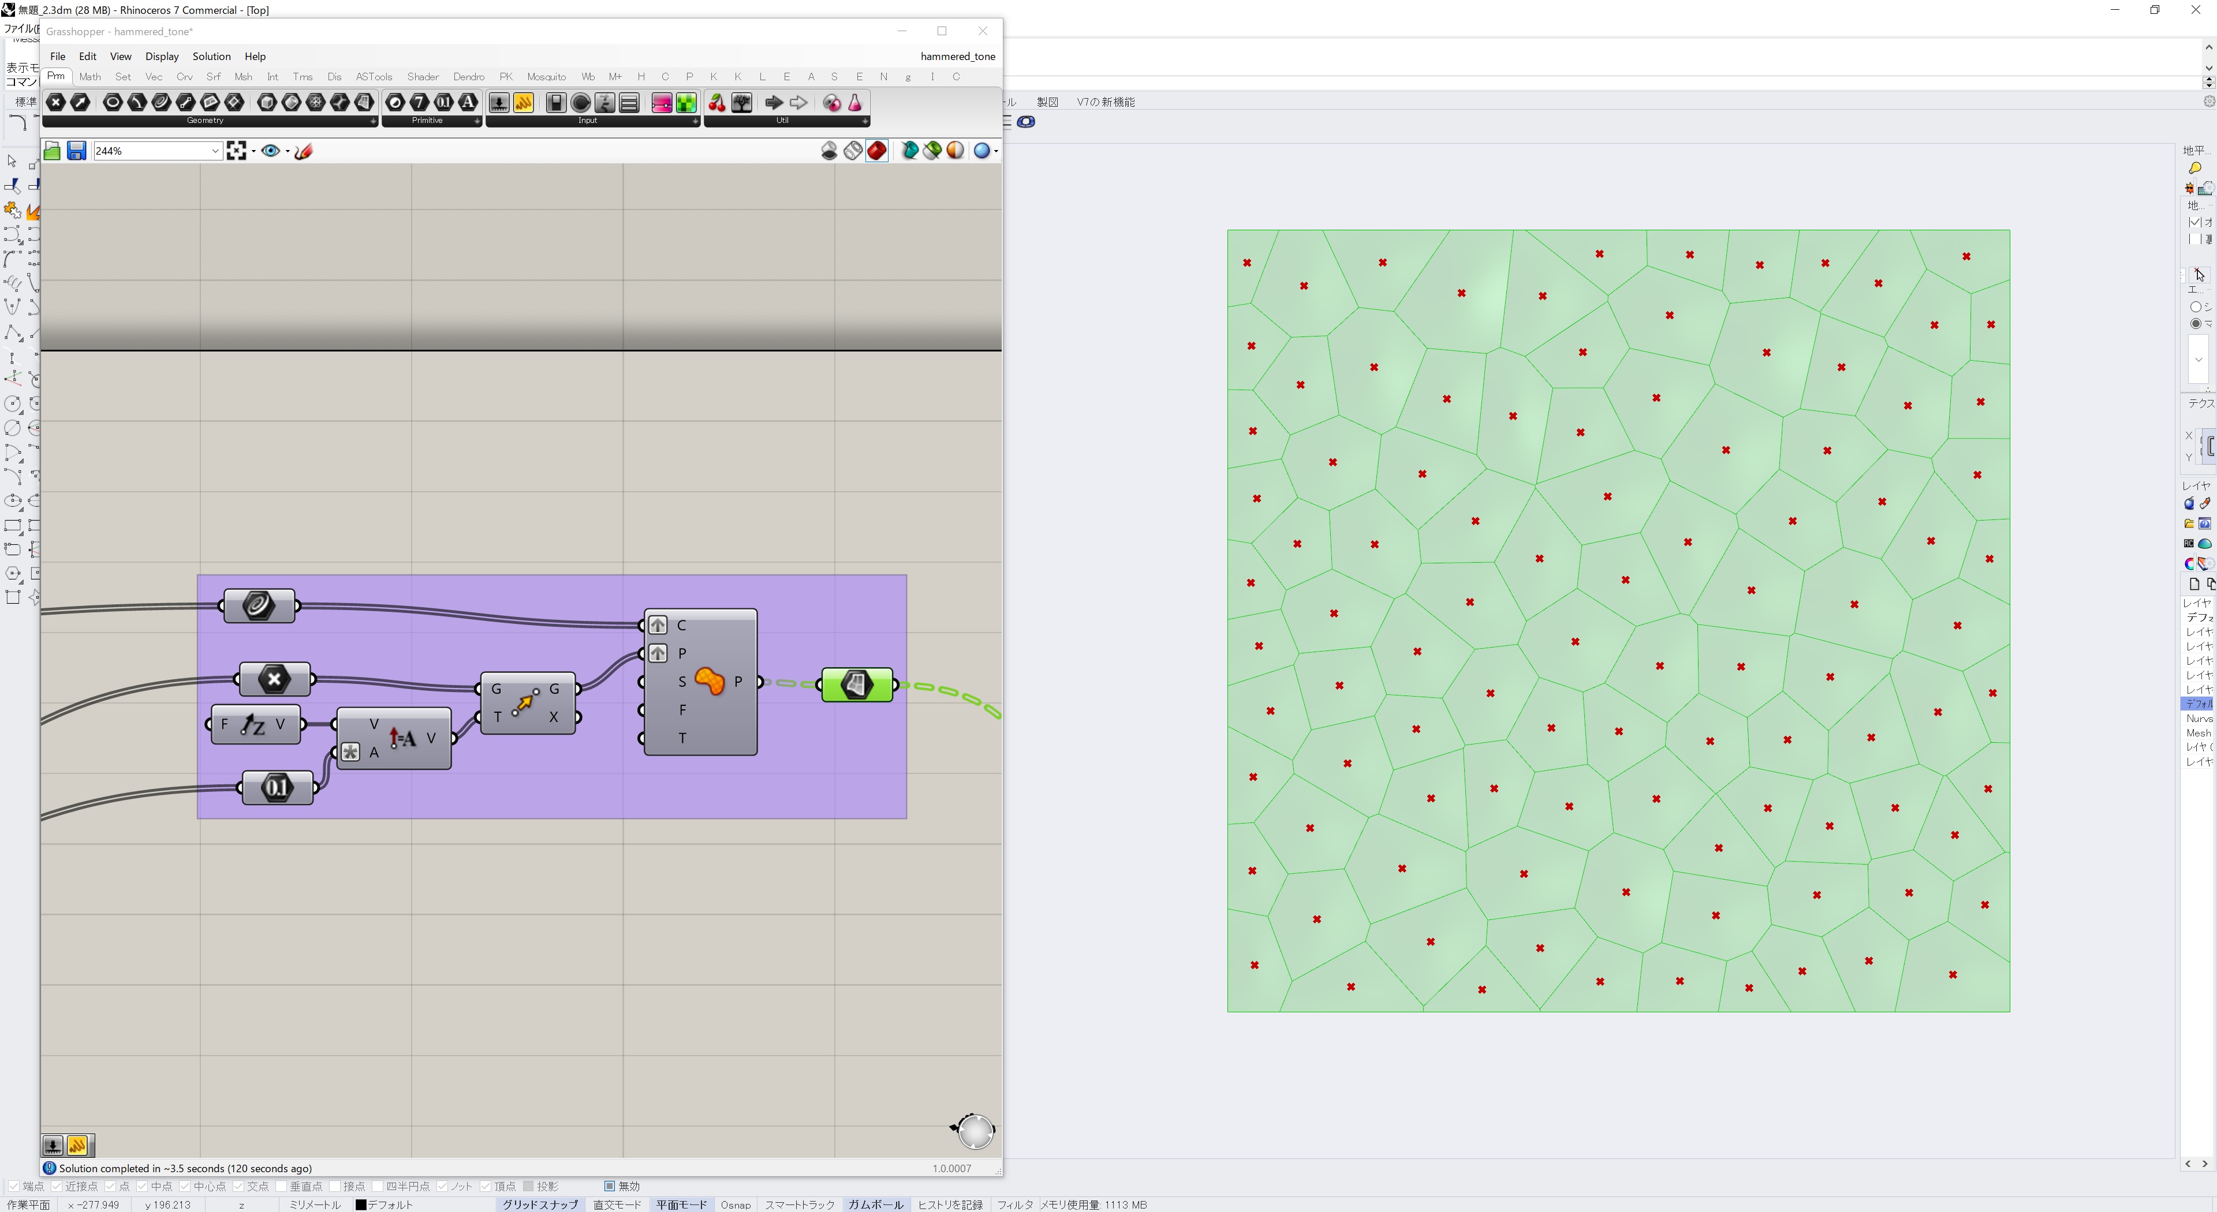This screenshot has width=2217, height=1212.
Task: Click the hammered_tone document name label
Action: click(x=958, y=56)
